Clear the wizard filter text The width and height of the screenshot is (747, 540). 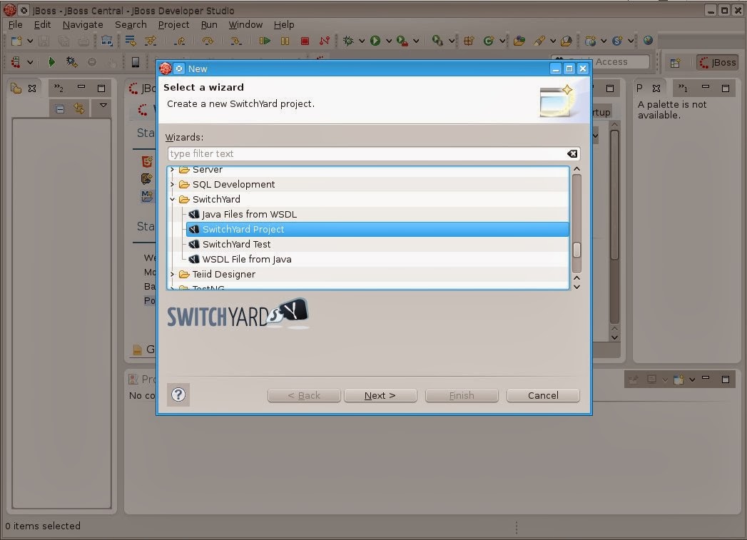click(572, 154)
